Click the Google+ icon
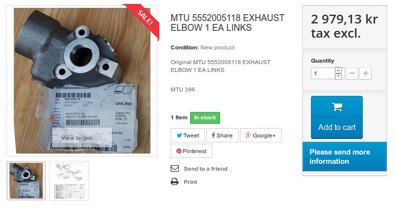The height and width of the screenshot is (224, 396). coord(248,135)
